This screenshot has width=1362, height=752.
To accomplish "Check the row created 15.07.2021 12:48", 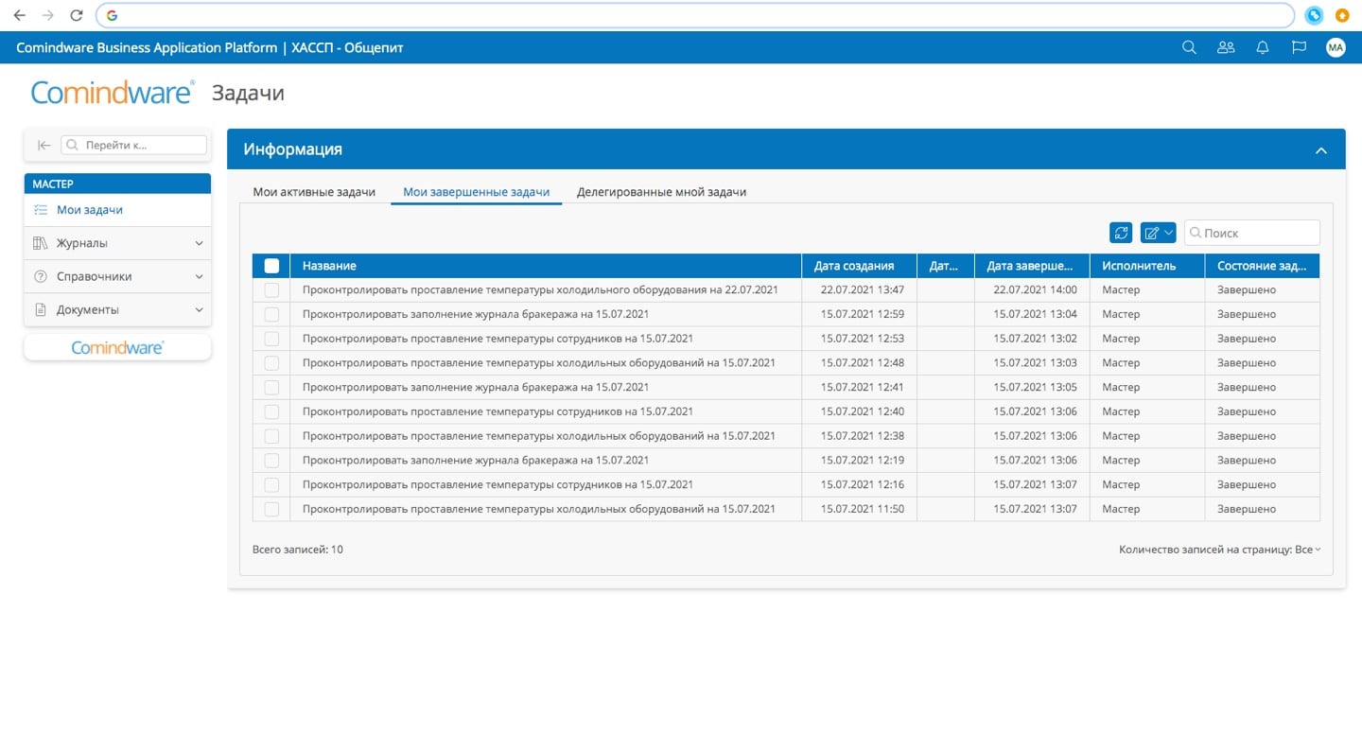I will 271,362.
